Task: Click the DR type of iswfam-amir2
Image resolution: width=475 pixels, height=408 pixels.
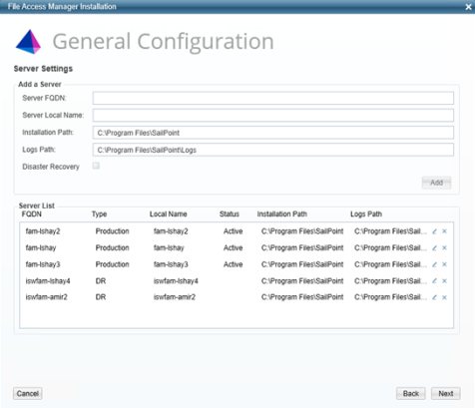Action: tap(101, 297)
